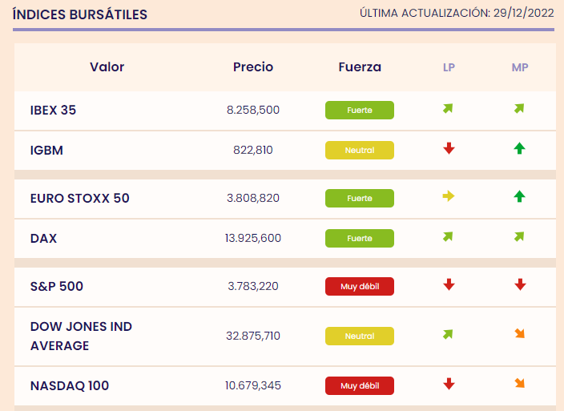The height and width of the screenshot is (411, 564).
Task: Click IGBM green up arrow in MP column
Action: 519,148
